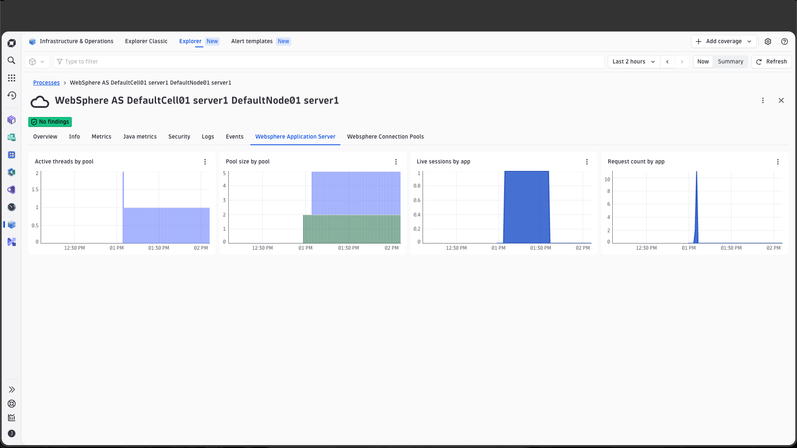The height and width of the screenshot is (448, 797).
Task: Open Live sessions by app chart menu
Action: pos(587,162)
